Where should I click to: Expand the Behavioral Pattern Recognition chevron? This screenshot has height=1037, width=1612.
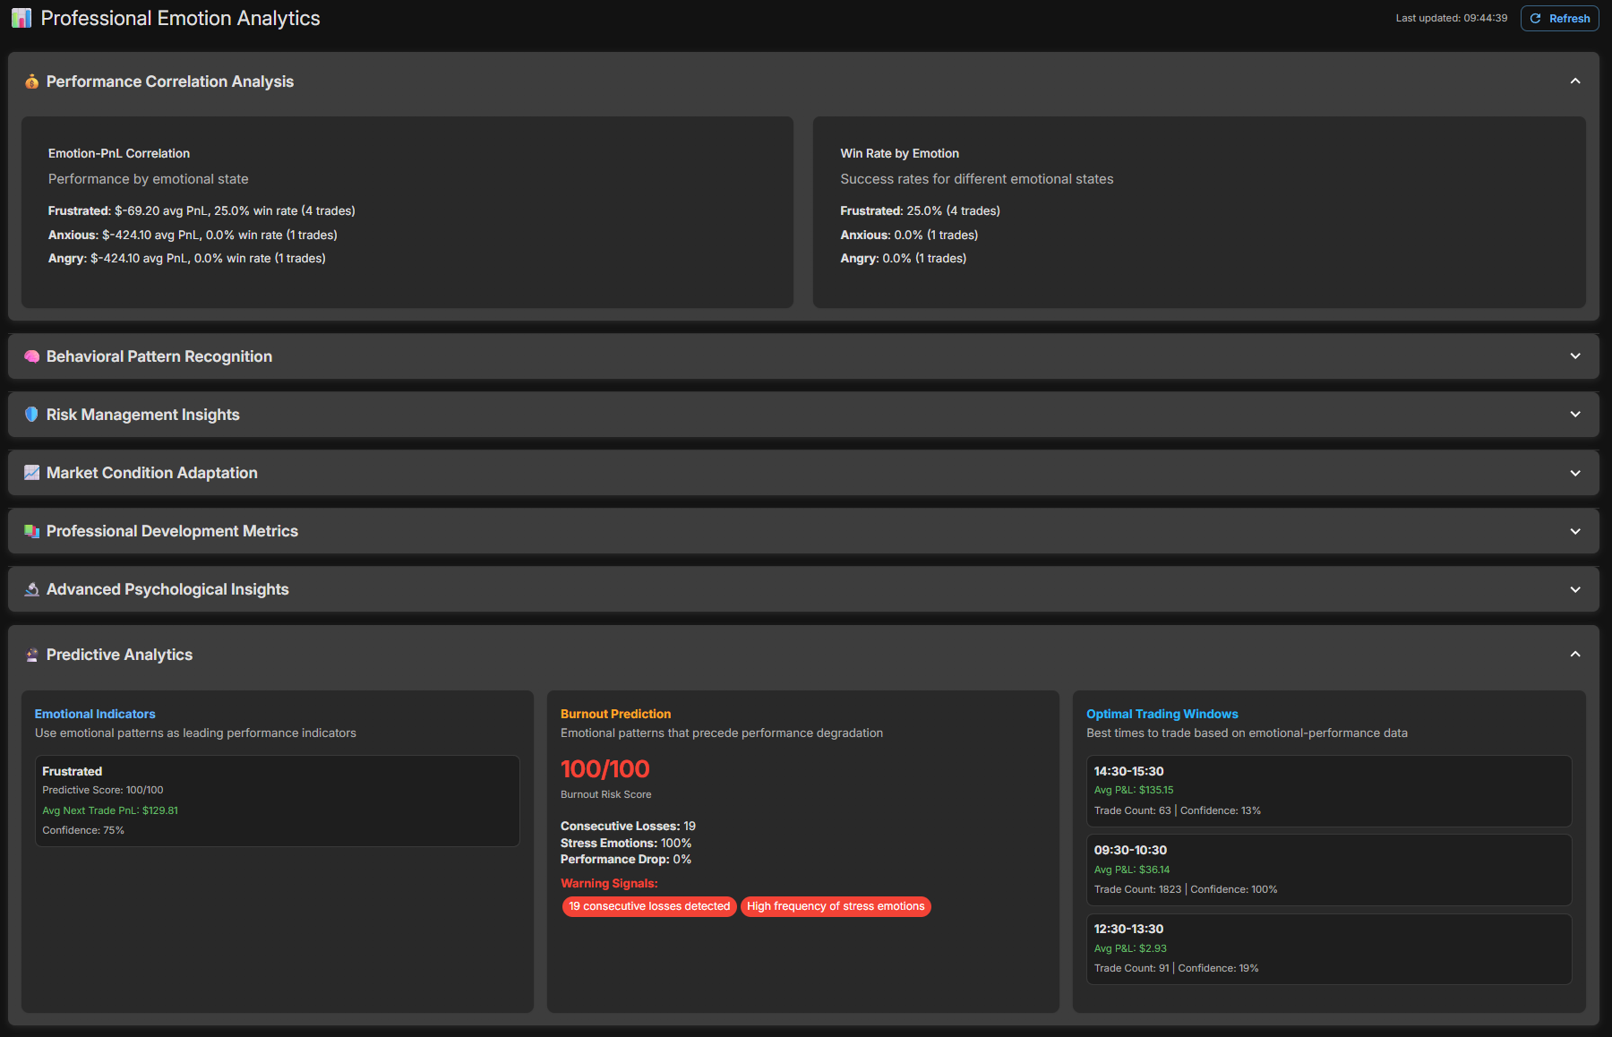pos(1575,356)
